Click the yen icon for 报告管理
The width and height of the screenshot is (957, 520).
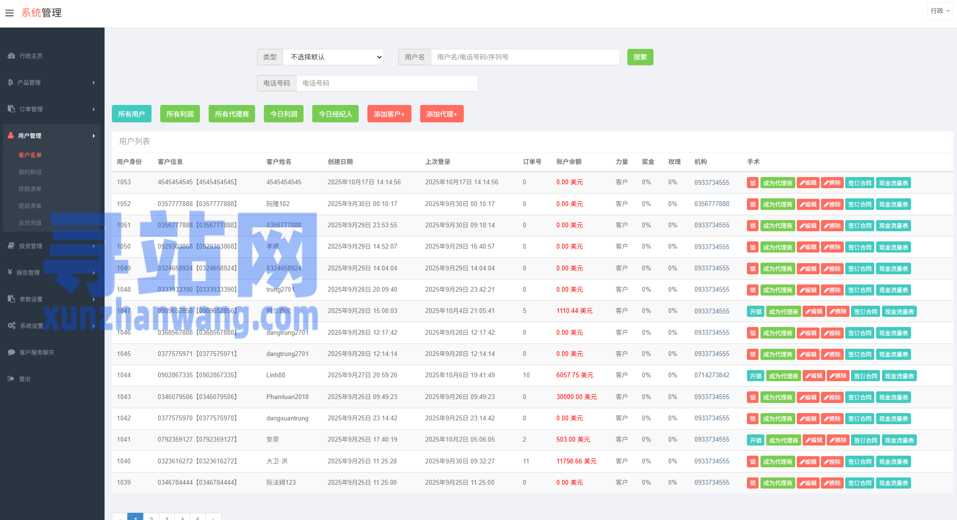(10, 272)
